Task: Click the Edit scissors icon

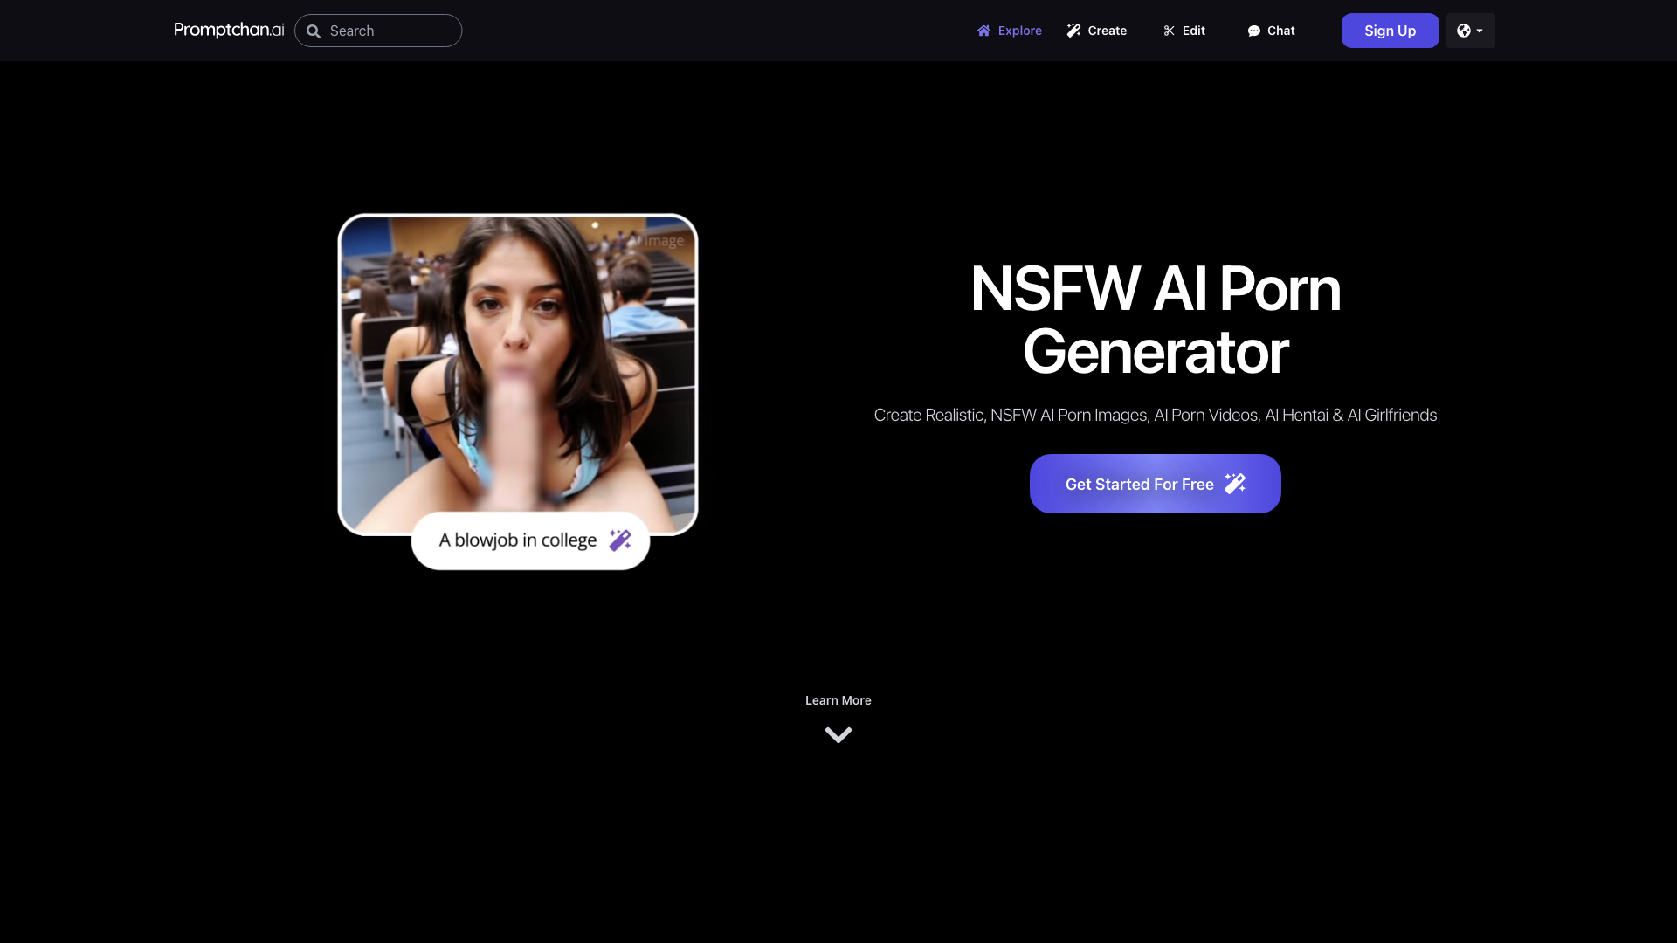Action: pyautogui.click(x=1169, y=30)
